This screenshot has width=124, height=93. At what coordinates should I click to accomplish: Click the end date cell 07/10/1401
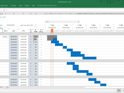23,85
